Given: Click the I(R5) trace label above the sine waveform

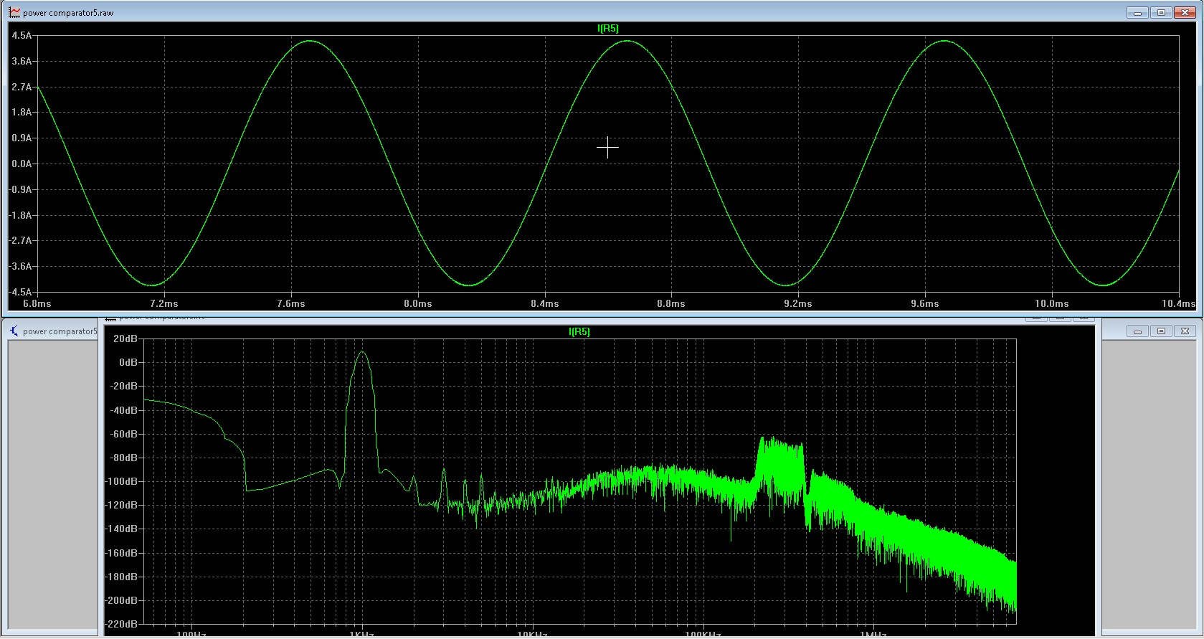Looking at the screenshot, I should [608, 28].
